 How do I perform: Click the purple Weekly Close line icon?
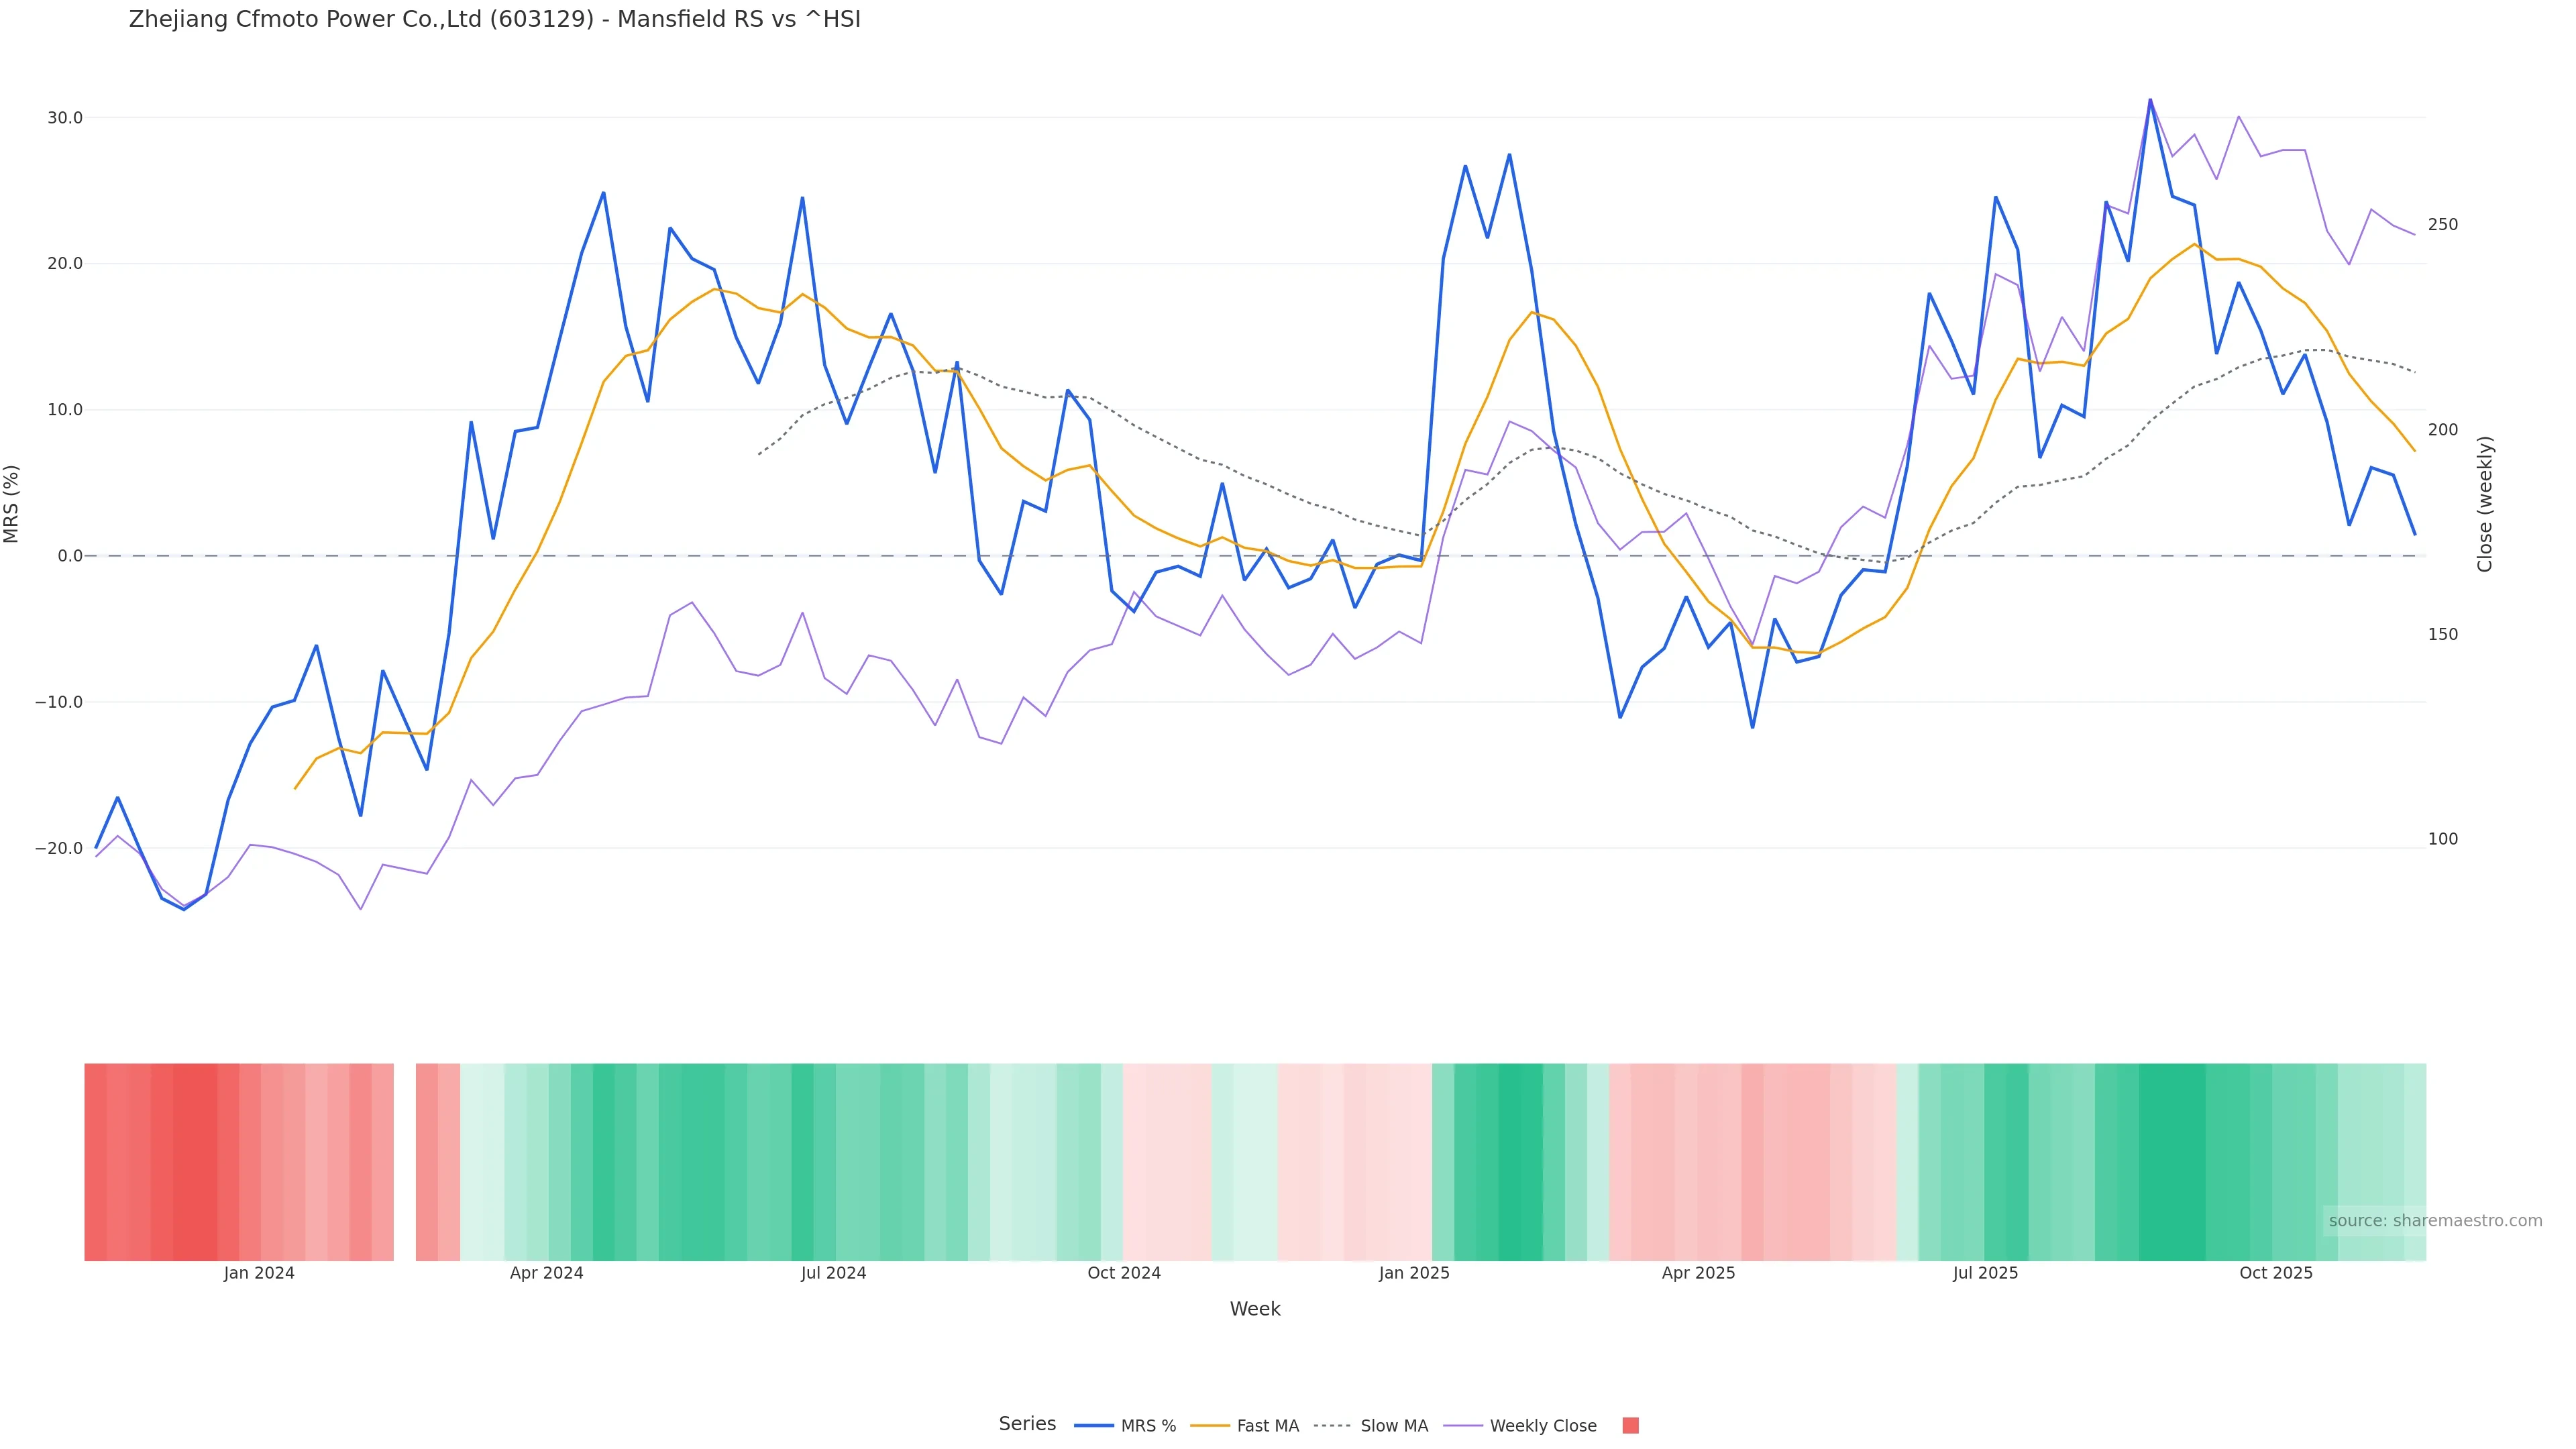click(1464, 1426)
